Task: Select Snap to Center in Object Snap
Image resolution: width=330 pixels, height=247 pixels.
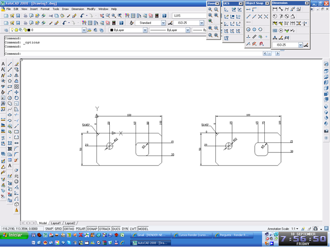Action: (248, 29)
